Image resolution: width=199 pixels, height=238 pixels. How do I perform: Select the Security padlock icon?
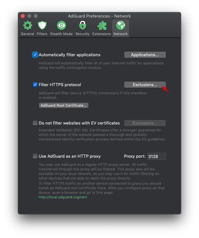[x=82, y=26]
